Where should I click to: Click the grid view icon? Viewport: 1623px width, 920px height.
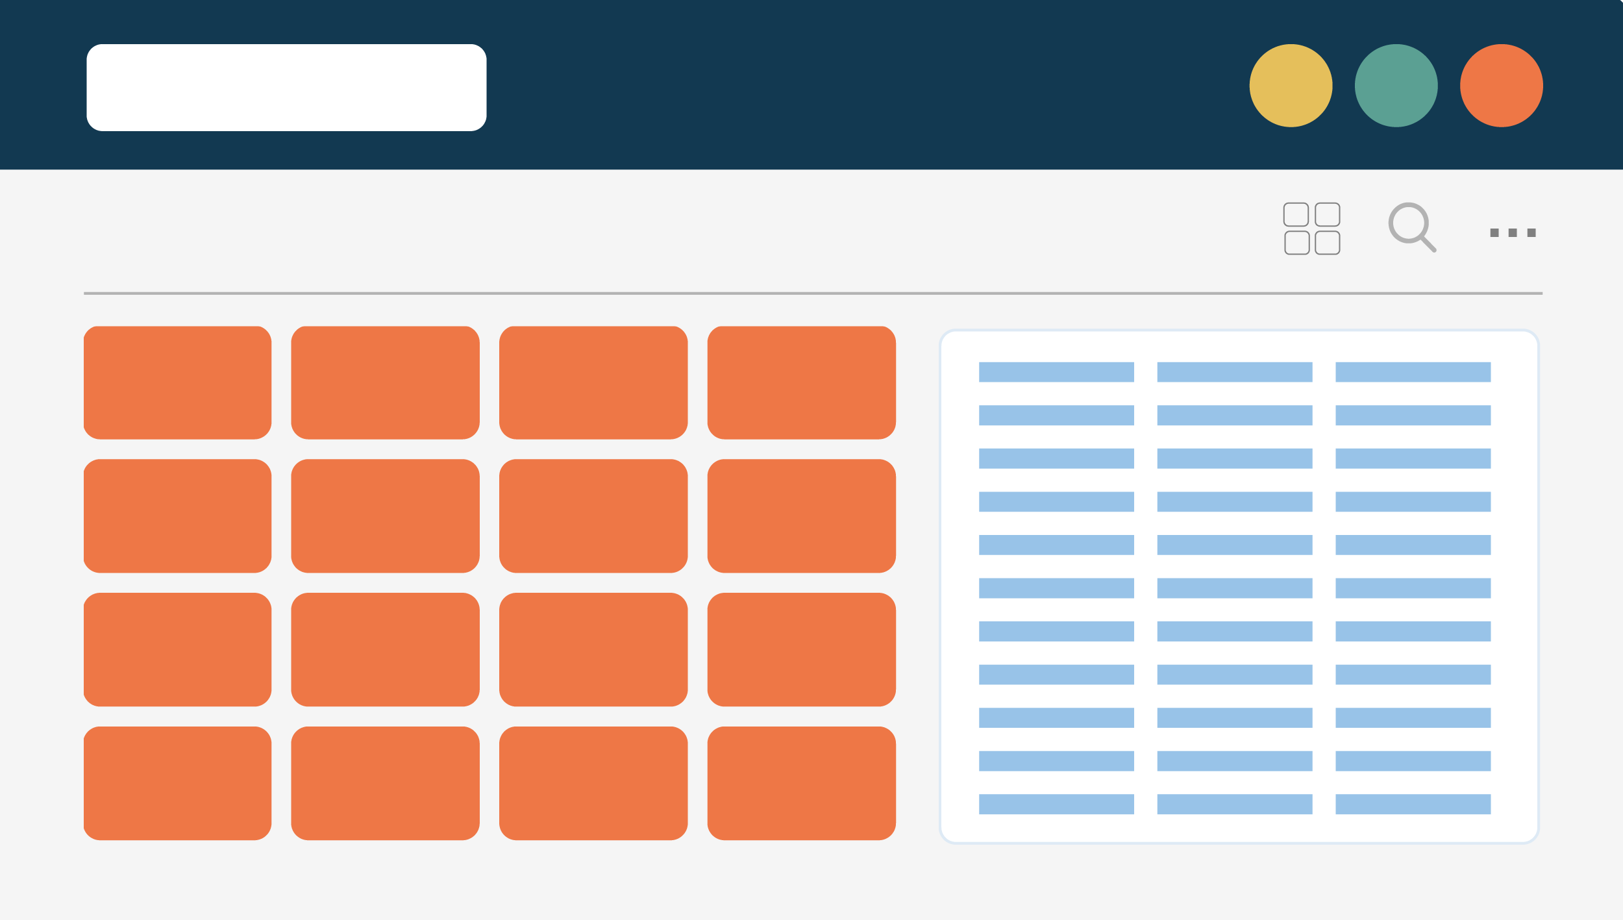(x=1311, y=229)
